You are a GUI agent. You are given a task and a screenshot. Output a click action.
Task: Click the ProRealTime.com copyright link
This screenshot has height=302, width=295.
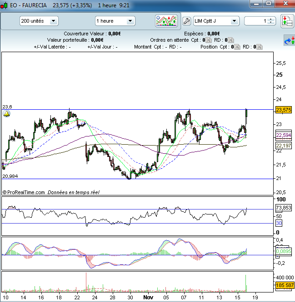(24, 192)
